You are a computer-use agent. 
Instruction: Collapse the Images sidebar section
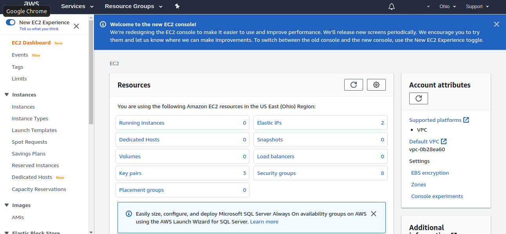click(7, 205)
